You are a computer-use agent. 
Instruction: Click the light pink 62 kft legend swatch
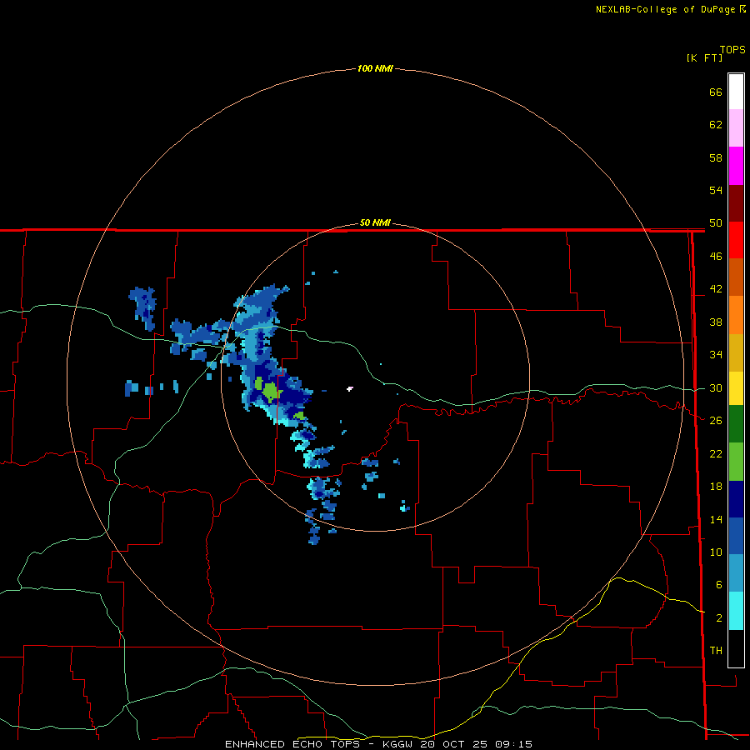[x=736, y=128]
